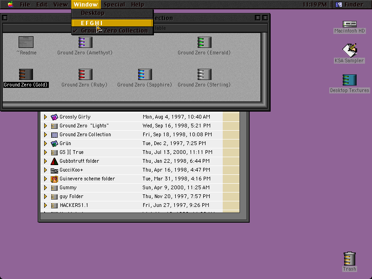Open the File menu

coord(25,5)
